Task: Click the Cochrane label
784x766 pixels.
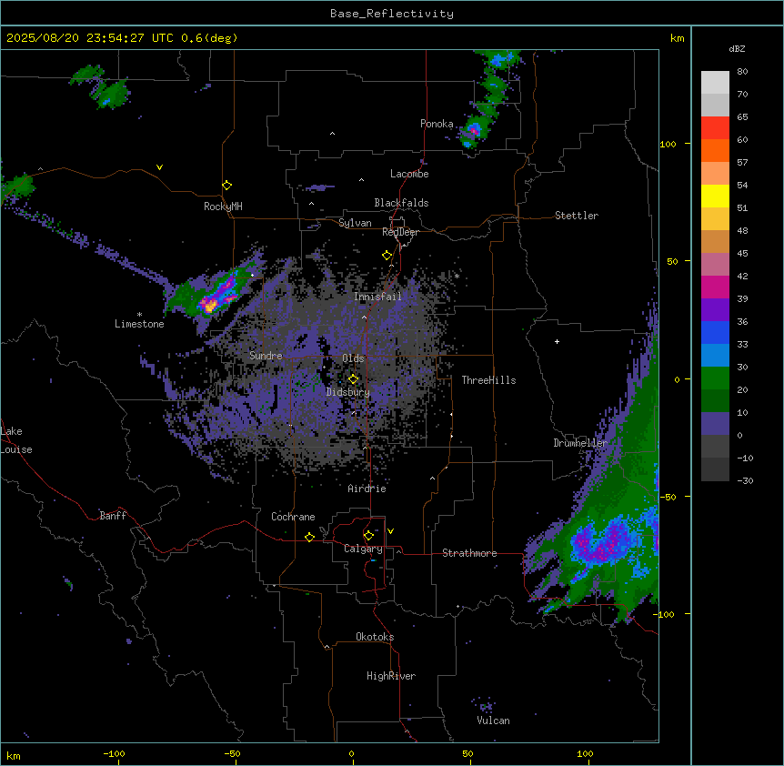Action: pyautogui.click(x=293, y=517)
